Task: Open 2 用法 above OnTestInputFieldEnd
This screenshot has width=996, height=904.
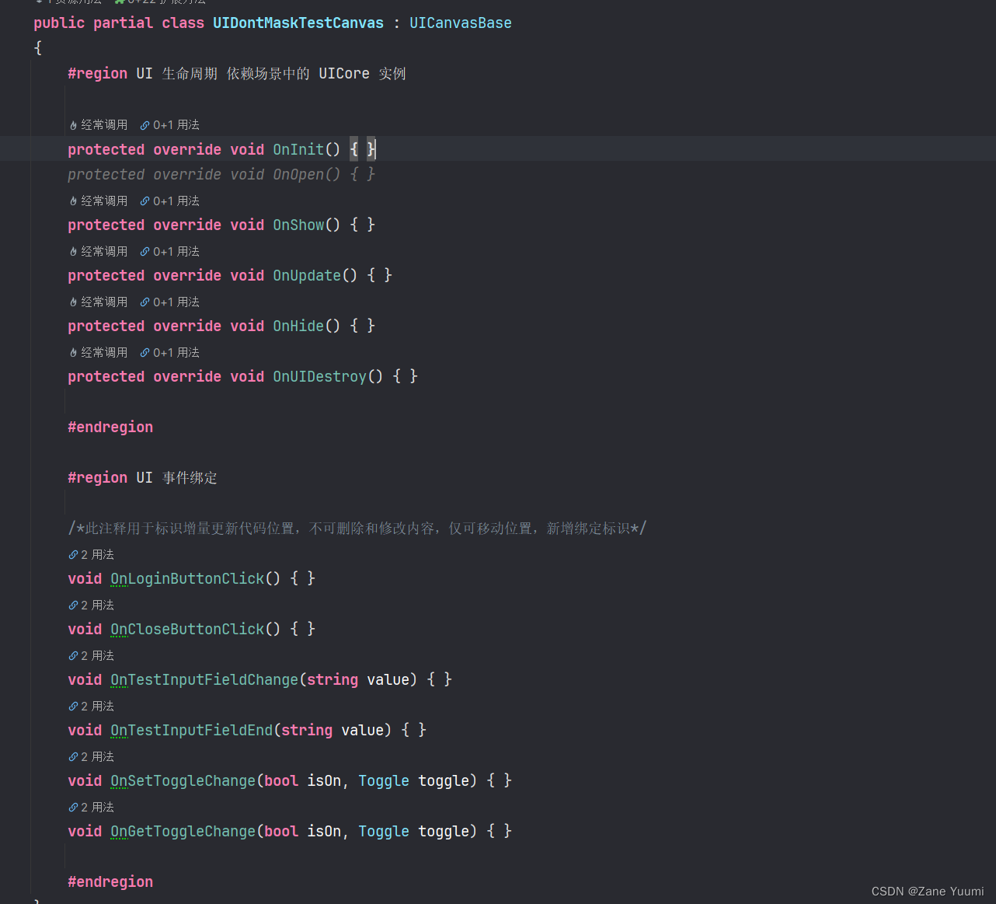Action: [91, 707]
